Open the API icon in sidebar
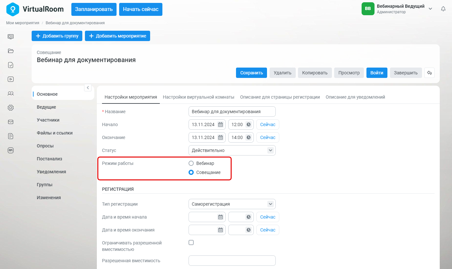 pyautogui.click(x=11, y=150)
